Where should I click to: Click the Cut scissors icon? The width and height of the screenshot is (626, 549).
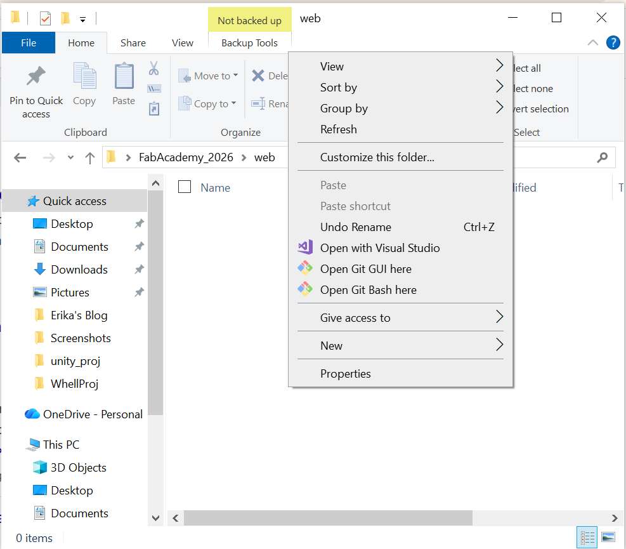153,68
